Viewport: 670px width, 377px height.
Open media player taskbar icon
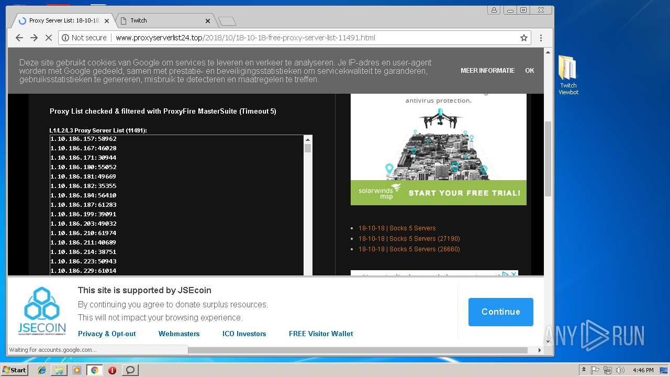(77, 370)
